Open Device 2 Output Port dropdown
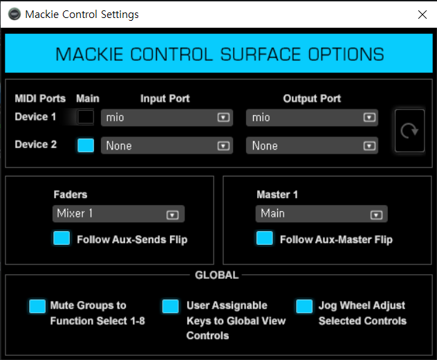This screenshot has height=360, width=437. (x=312, y=146)
